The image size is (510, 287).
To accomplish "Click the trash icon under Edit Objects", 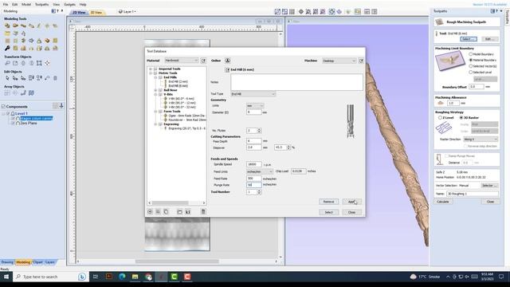I will pos(55,78).
